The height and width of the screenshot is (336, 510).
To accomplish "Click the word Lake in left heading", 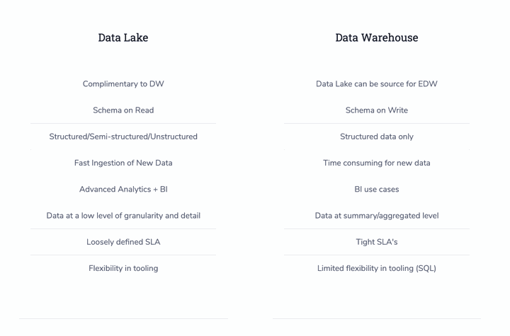I will (135, 37).
